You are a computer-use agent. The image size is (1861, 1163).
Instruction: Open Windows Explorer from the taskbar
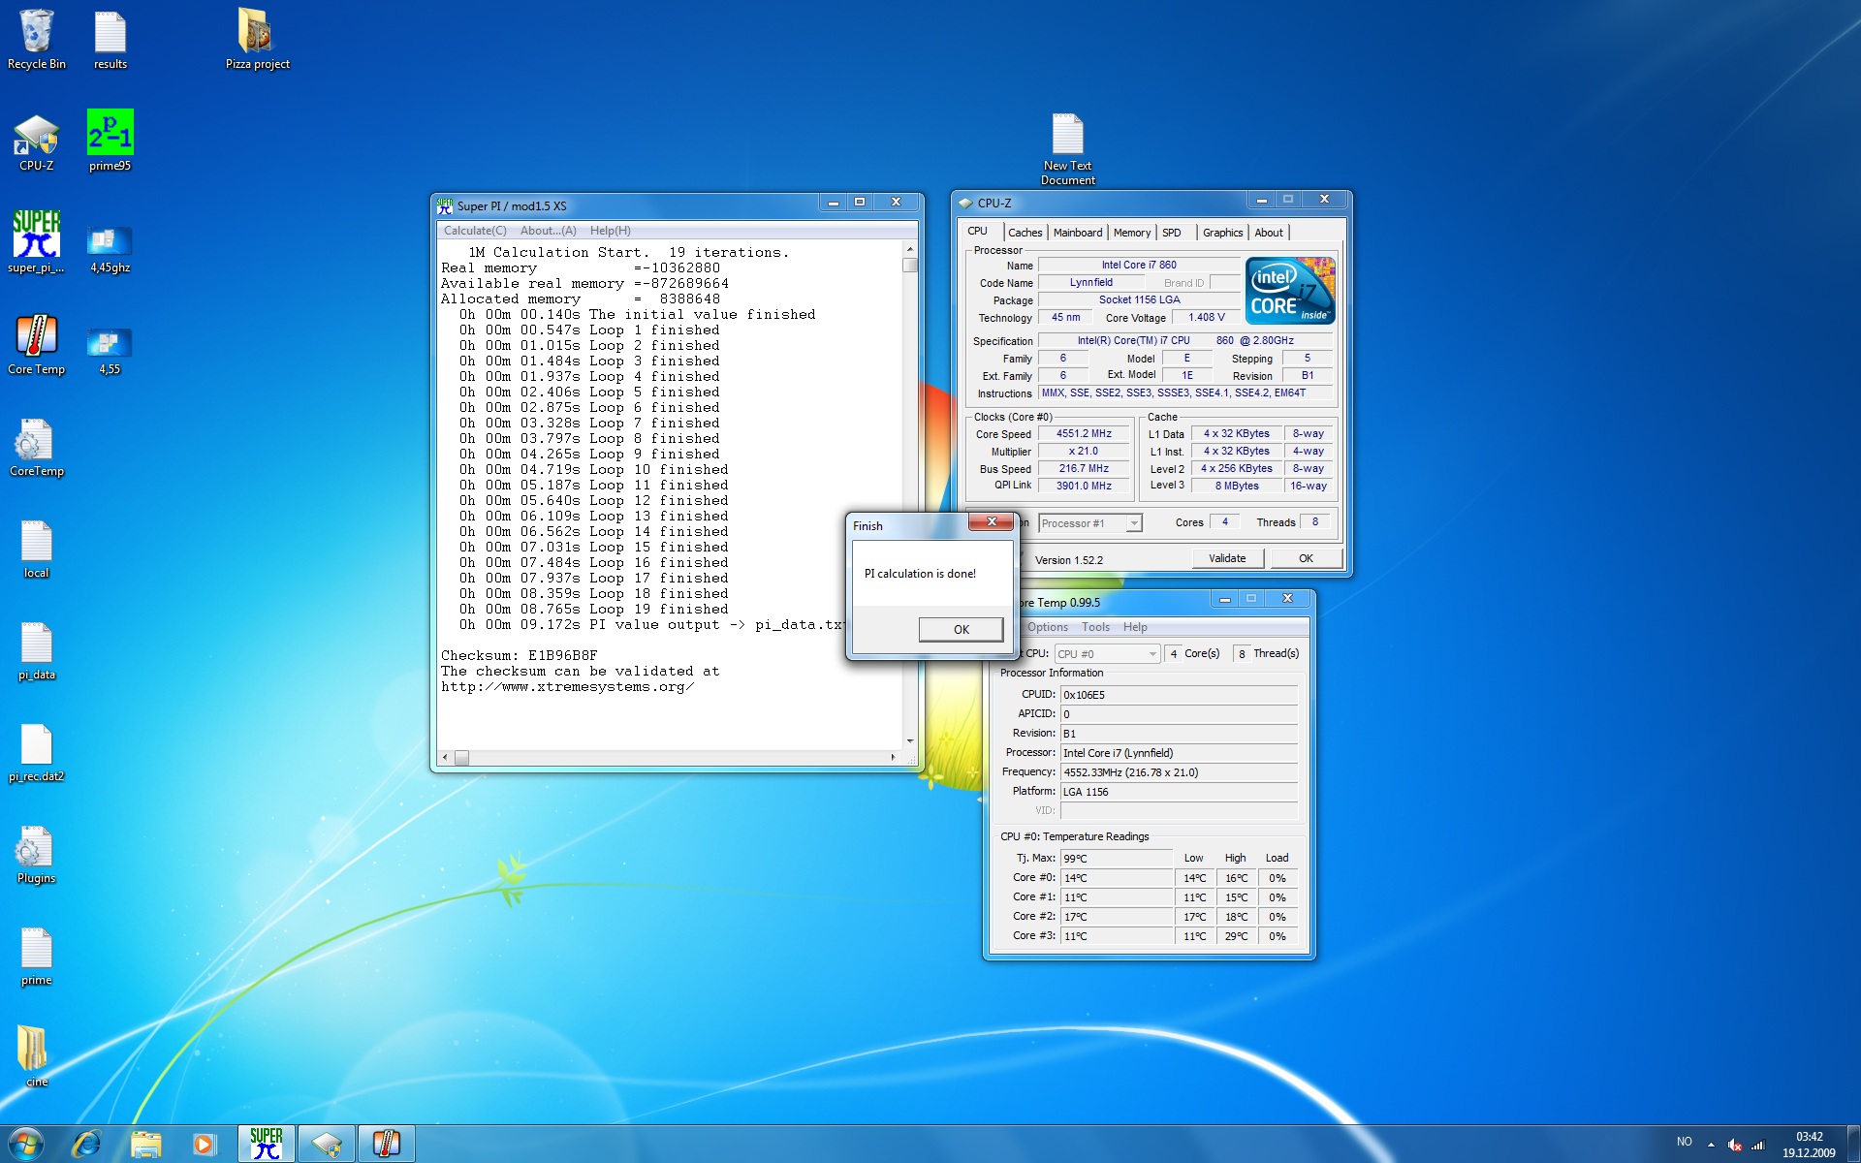[x=145, y=1144]
